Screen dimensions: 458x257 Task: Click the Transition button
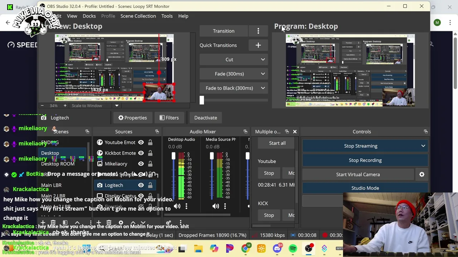point(224,31)
